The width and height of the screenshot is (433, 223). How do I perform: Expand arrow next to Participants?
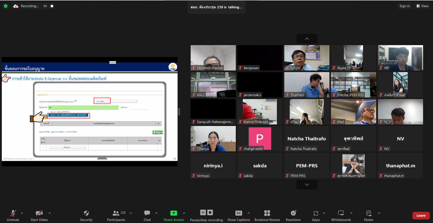(x=131, y=213)
